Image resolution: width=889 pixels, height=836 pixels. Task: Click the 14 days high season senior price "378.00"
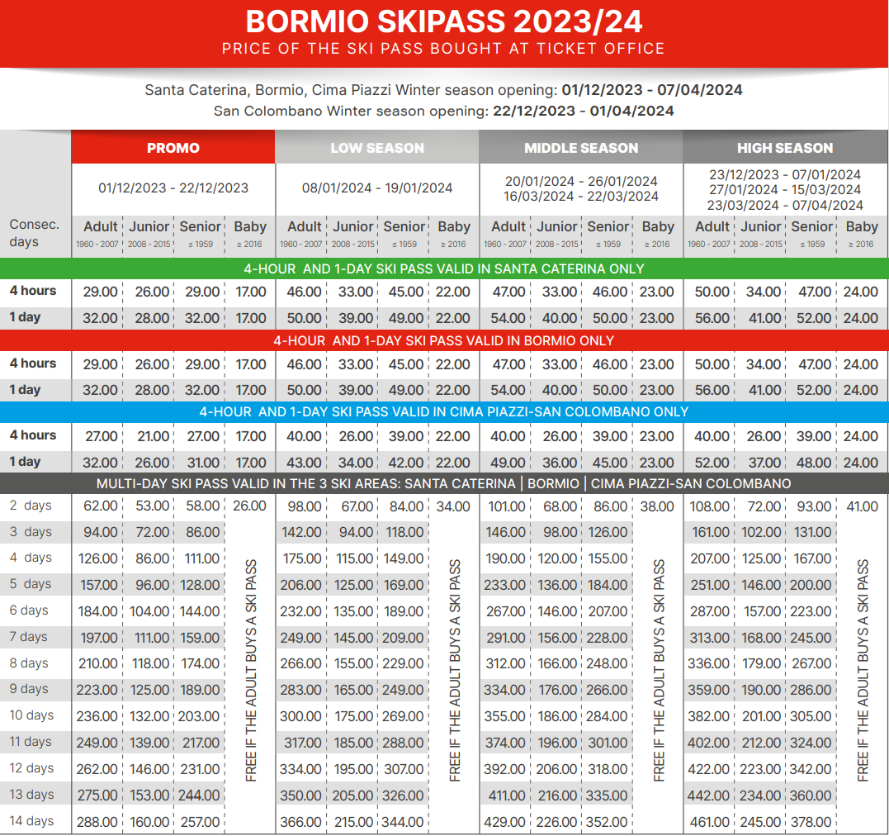(811, 822)
